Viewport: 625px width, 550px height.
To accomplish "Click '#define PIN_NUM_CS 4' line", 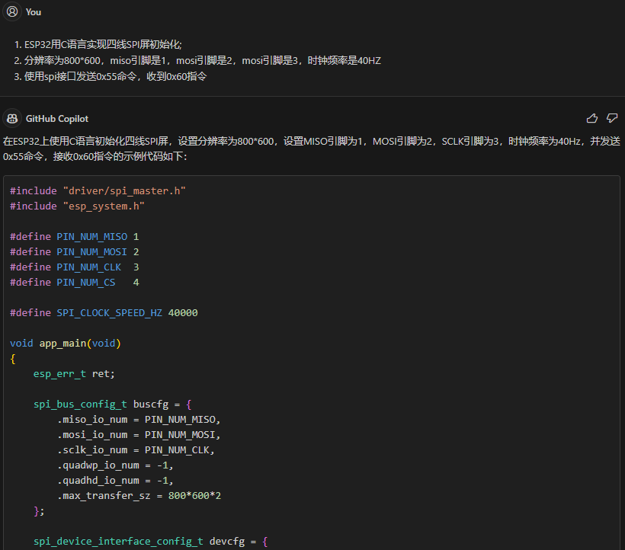I will click(x=74, y=283).
